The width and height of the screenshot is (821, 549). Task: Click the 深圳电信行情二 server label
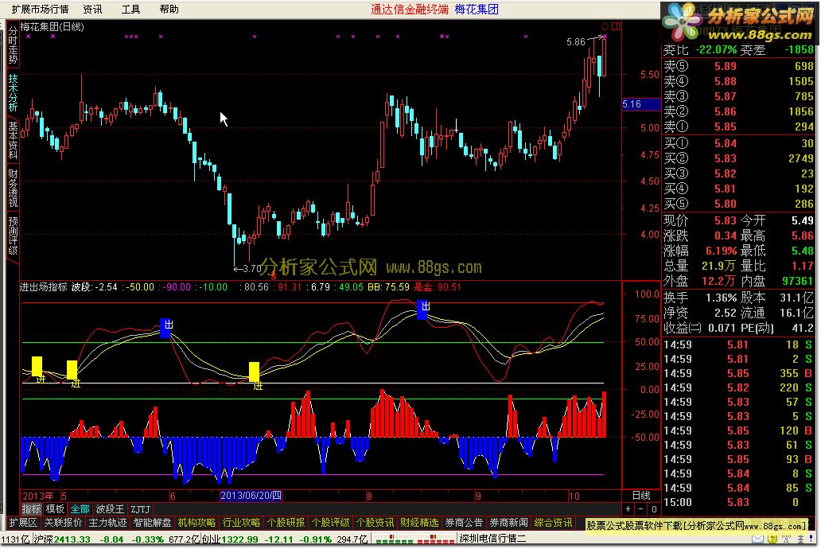click(x=492, y=539)
